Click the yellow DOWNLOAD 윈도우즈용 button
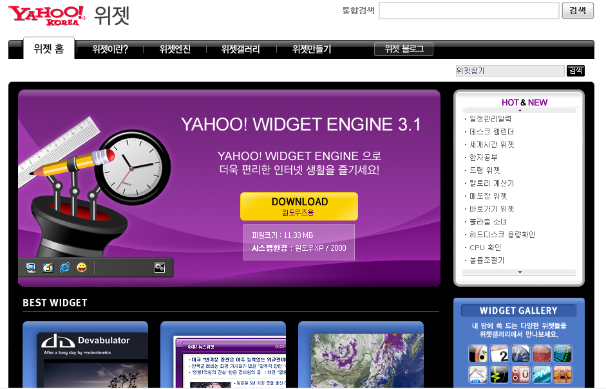The width and height of the screenshot is (606, 389). pyautogui.click(x=299, y=206)
